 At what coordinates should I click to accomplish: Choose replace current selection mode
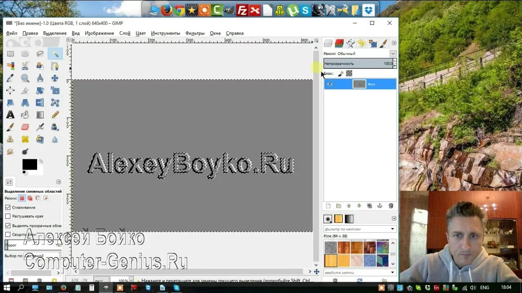coord(22,198)
